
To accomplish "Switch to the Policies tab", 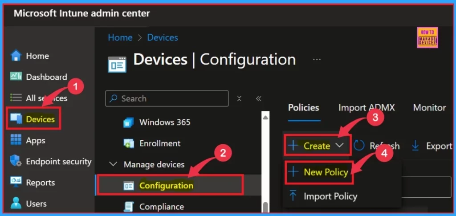I will [x=304, y=108].
